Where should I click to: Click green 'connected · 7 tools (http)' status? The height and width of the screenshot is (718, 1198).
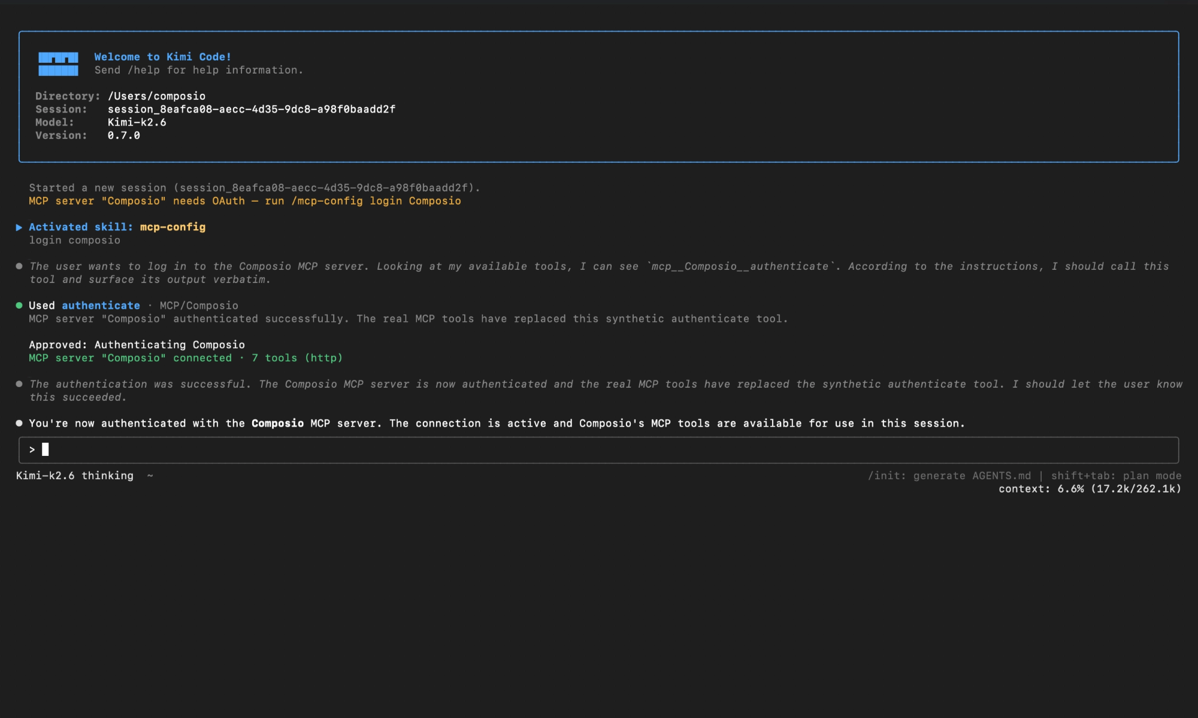186,358
